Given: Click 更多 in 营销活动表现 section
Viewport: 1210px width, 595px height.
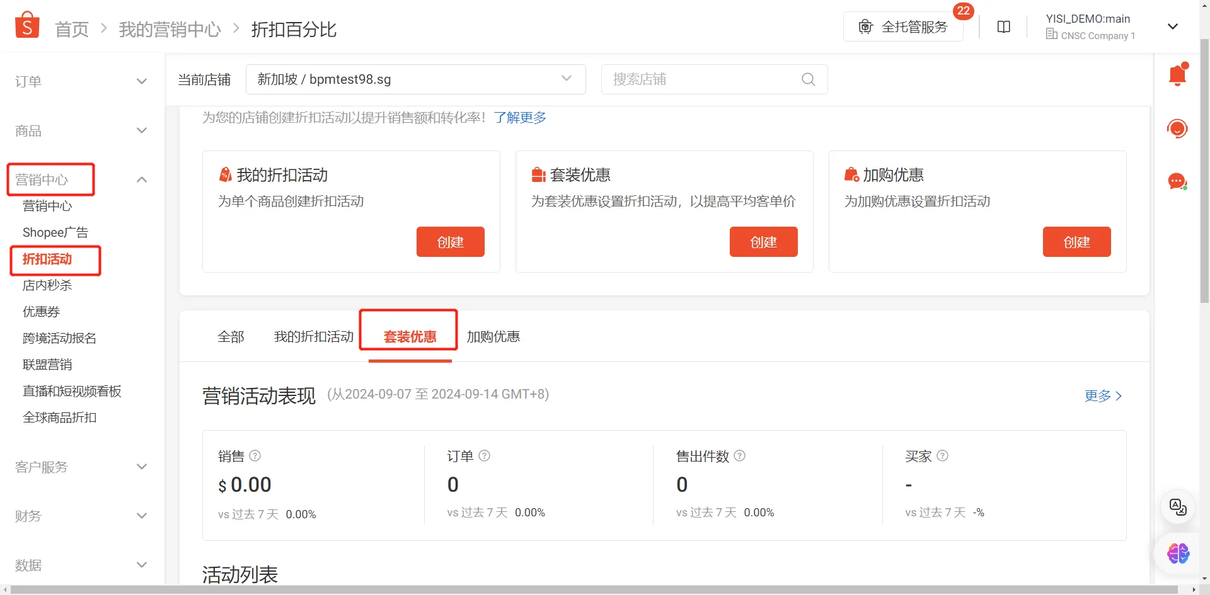Looking at the screenshot, I should (1098, 395).
